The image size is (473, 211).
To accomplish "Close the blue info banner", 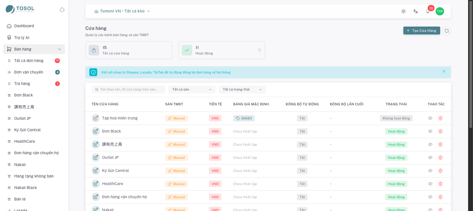I will click(x=444, y=71).
